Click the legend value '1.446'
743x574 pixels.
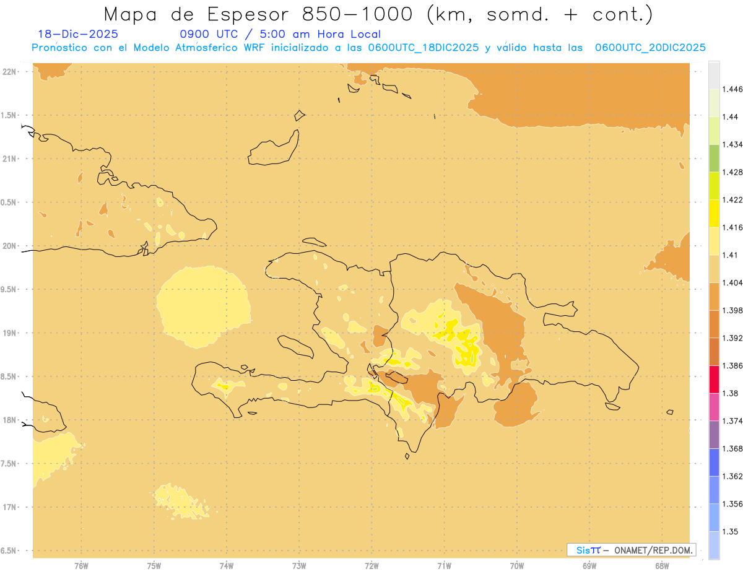(x=733, y=89)
